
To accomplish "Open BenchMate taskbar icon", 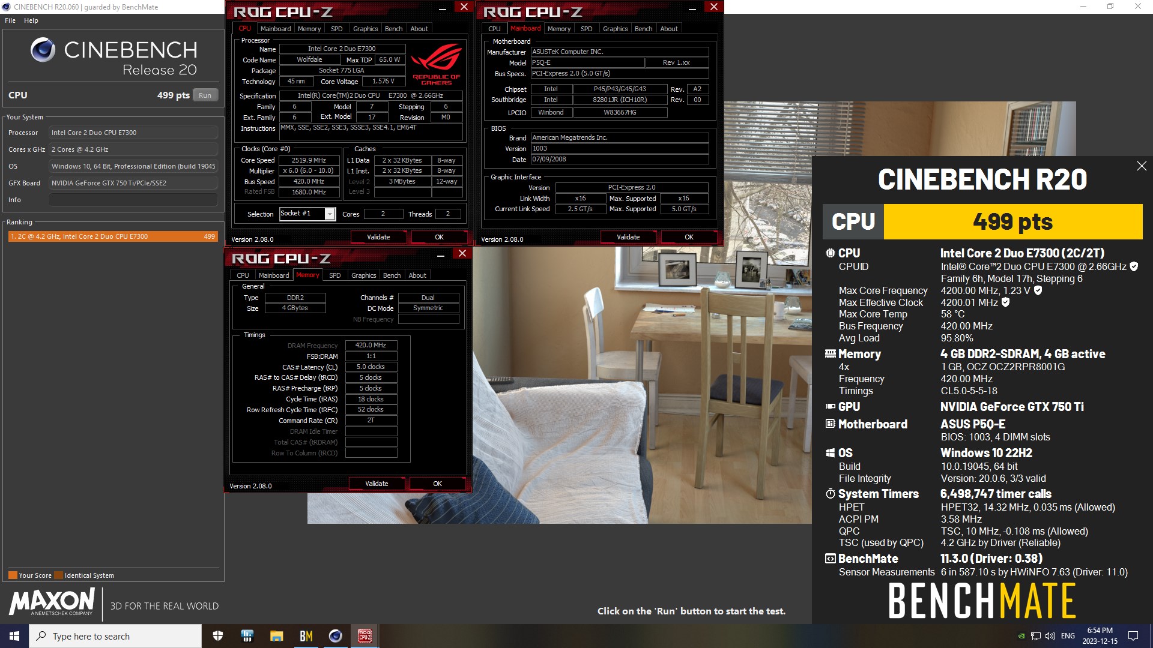I will tap(306, 636).
